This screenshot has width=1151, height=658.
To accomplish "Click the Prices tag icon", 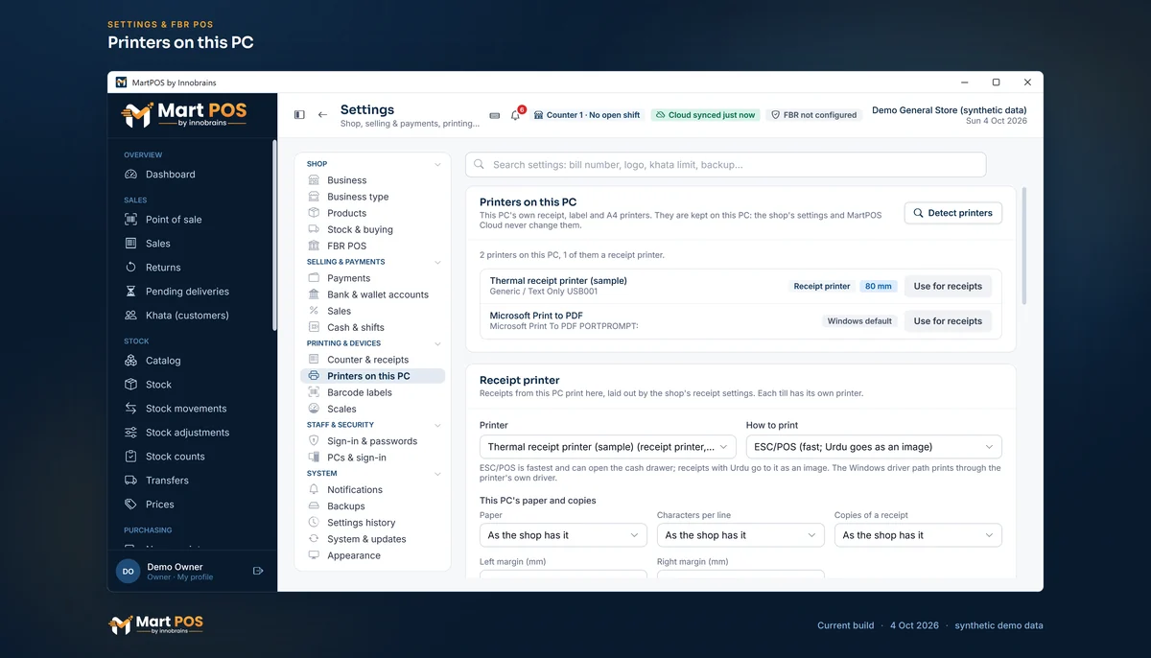I will [x=130, y=505].
